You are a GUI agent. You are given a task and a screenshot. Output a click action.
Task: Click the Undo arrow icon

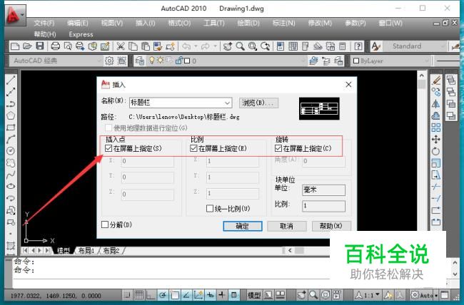click(x=186, y=46)
